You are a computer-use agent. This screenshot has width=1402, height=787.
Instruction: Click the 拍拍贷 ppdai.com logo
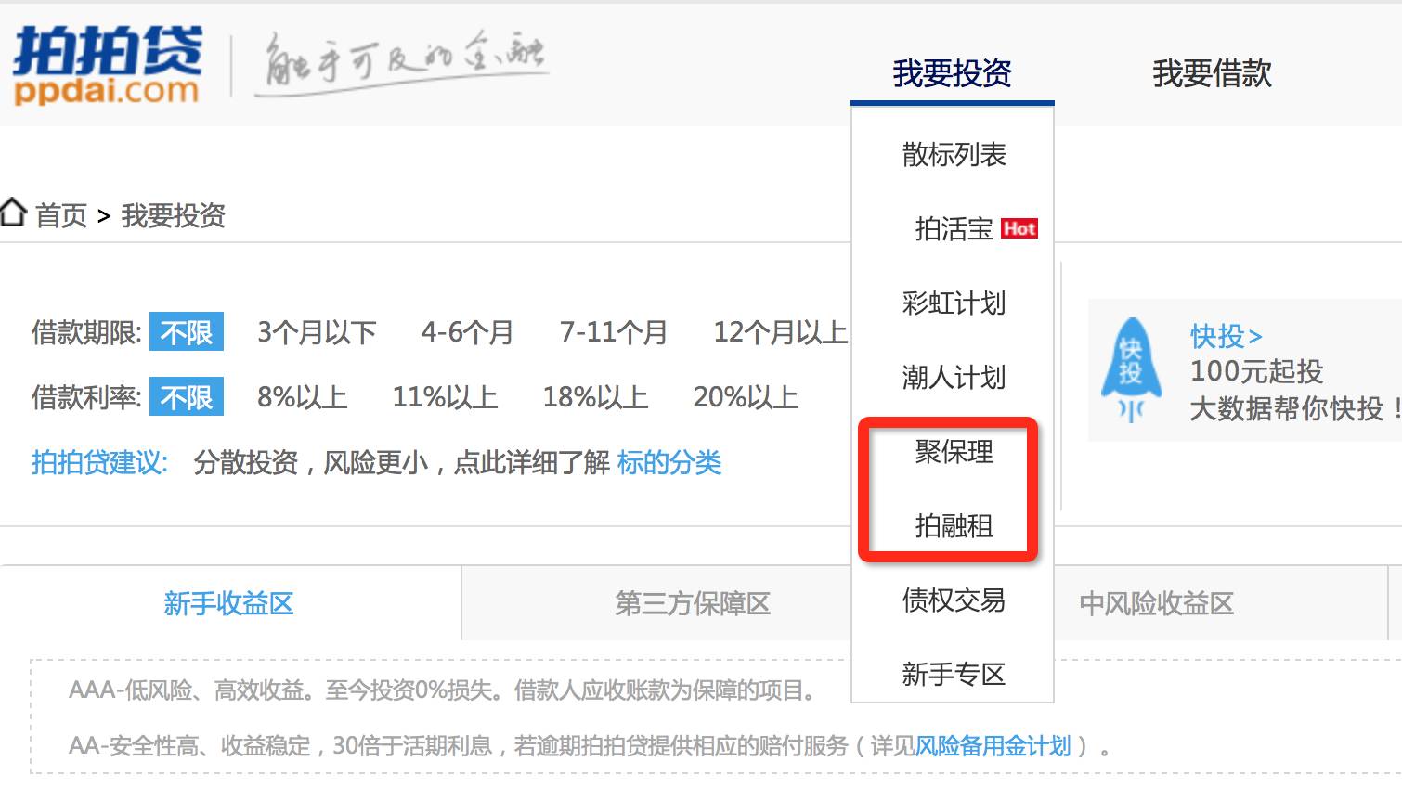(107, 65)
